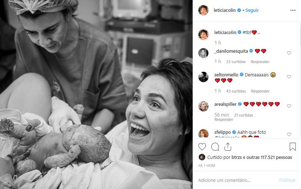Reply to _danilomesquita's comment
301x189 pixels.
tap(260, 62)
